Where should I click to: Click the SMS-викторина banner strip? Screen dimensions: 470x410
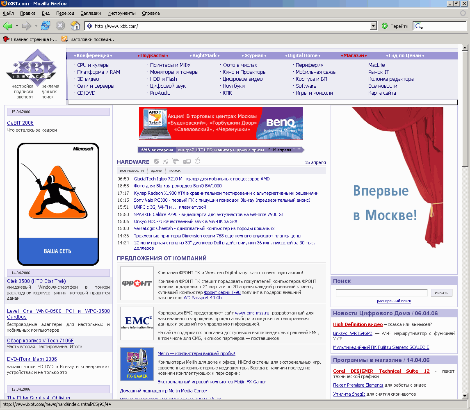[x=221, y=150]
